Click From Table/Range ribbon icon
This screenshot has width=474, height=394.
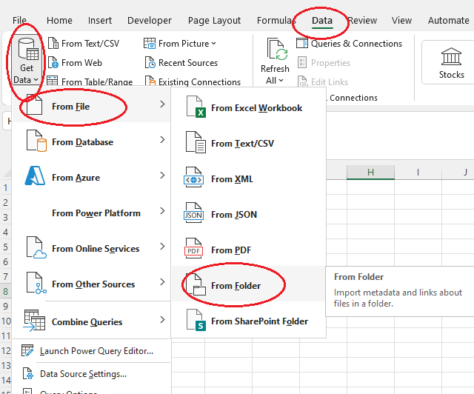coord(53,81)
